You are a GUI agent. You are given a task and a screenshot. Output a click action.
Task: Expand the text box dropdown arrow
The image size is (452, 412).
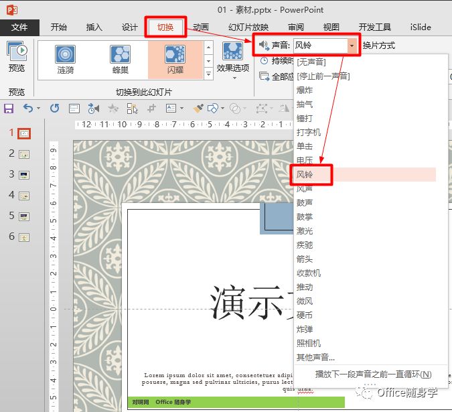click(x=181, y=109)
